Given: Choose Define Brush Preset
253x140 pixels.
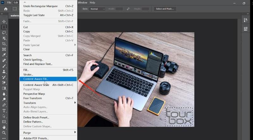Looking at the screenshot, I should pos(48,118).
